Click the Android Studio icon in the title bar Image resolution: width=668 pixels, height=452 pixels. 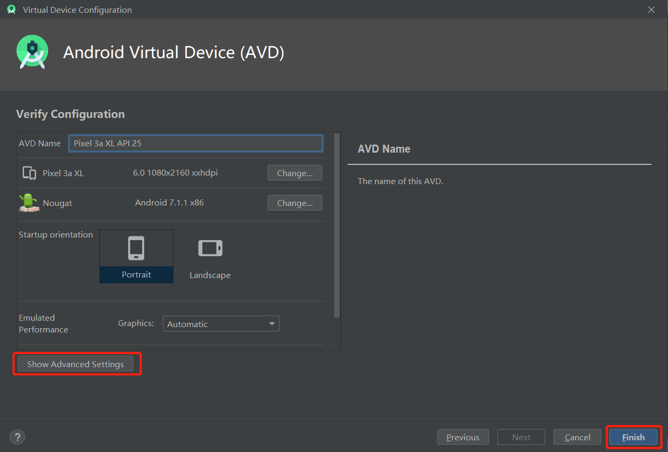11,10
